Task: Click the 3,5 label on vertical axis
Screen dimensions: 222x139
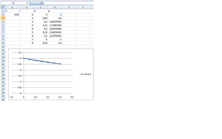Action: click(19, 52)
